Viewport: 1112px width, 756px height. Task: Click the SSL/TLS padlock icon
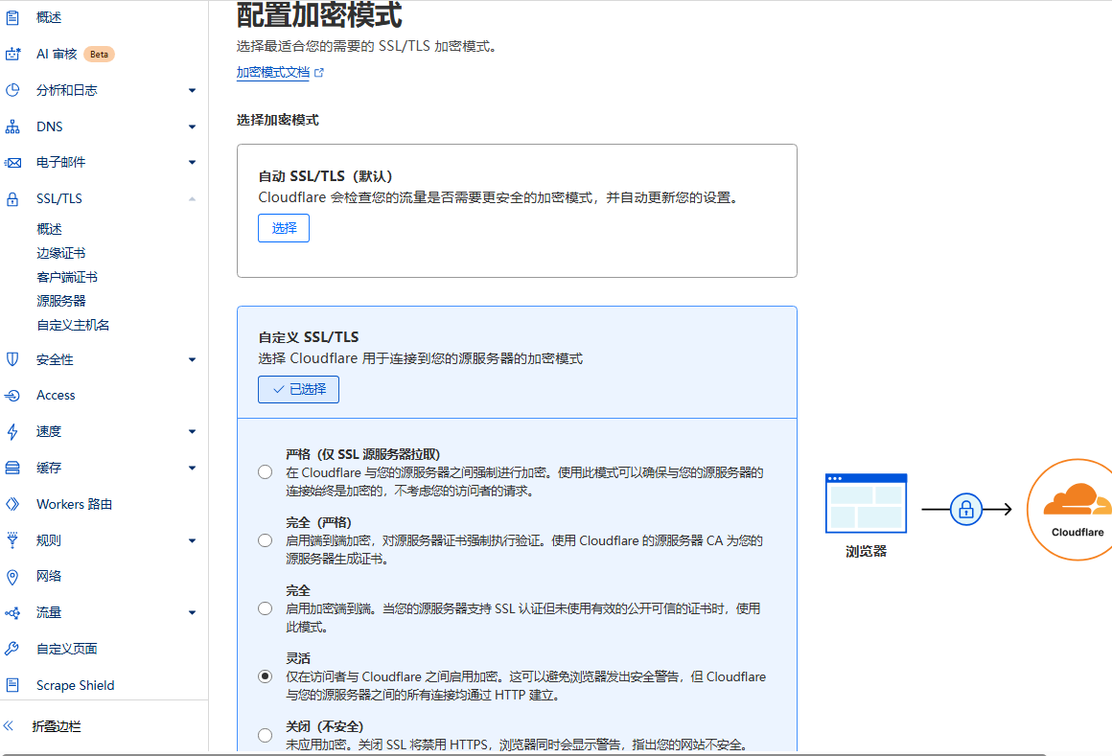[x=12, y=199]
